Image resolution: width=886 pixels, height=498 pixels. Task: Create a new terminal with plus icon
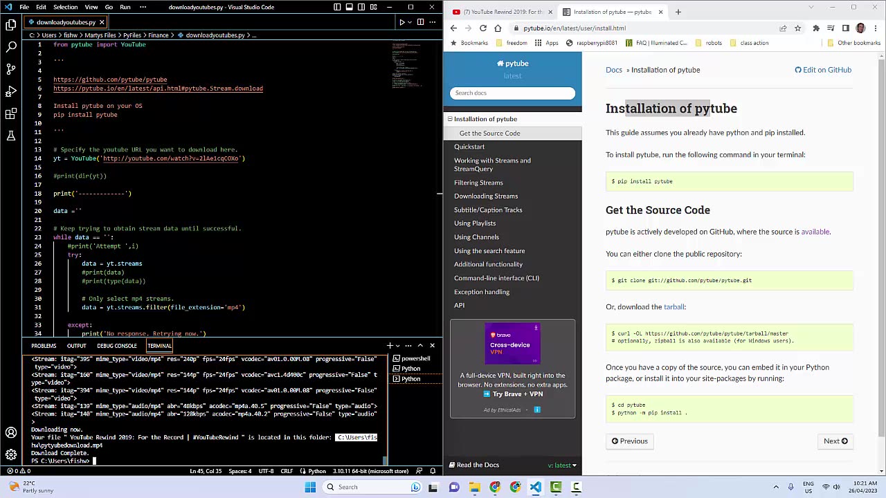(390, 345)
